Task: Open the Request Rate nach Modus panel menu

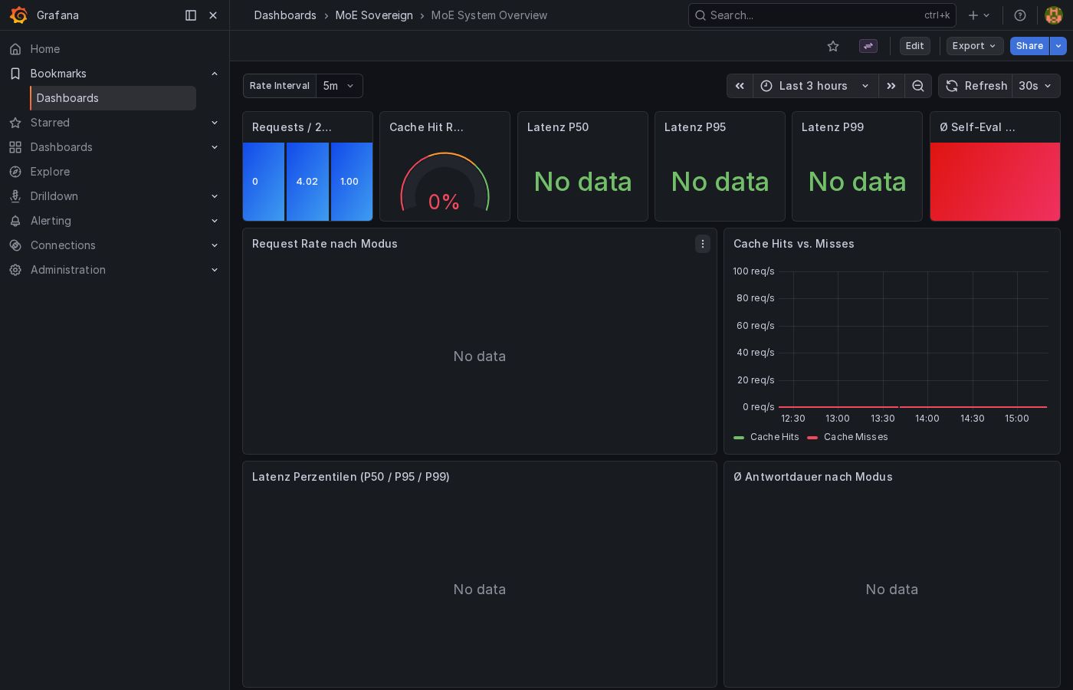Action: coord(703,244)
